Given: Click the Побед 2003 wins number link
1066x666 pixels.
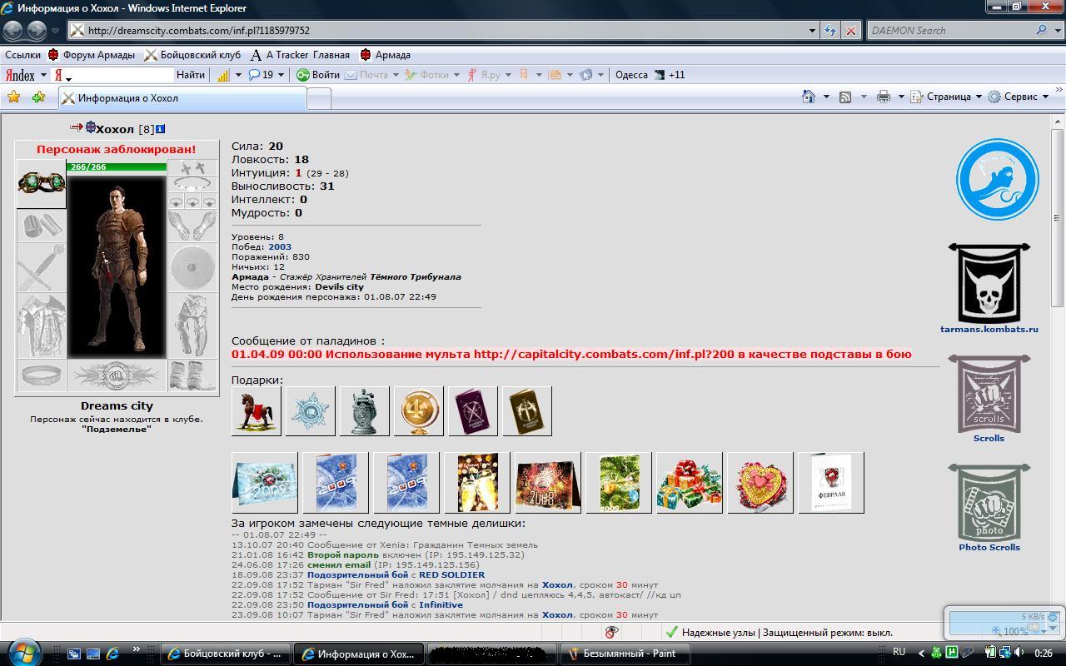Looking at the screenshot, I should [x=280, y=246].
